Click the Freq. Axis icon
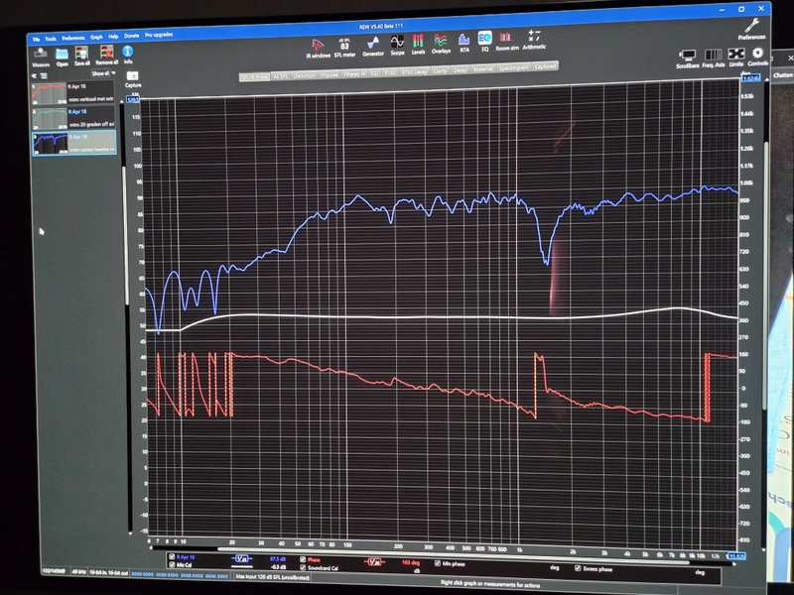Screen dimensions: 794x595 coord(713,59)
